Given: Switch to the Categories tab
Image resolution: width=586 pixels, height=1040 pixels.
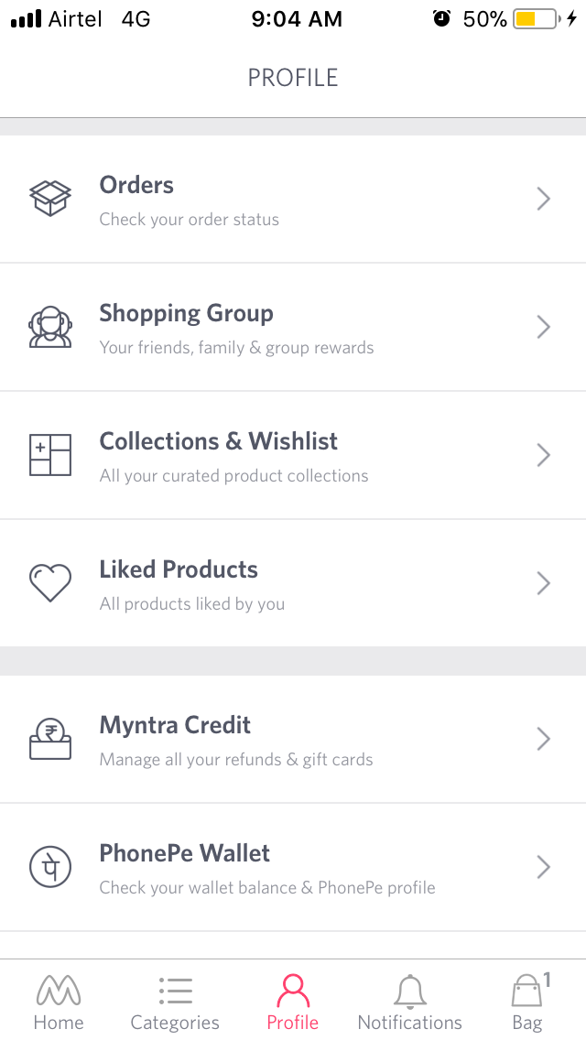Looking at the screenshot, I should coord(175,1002).
